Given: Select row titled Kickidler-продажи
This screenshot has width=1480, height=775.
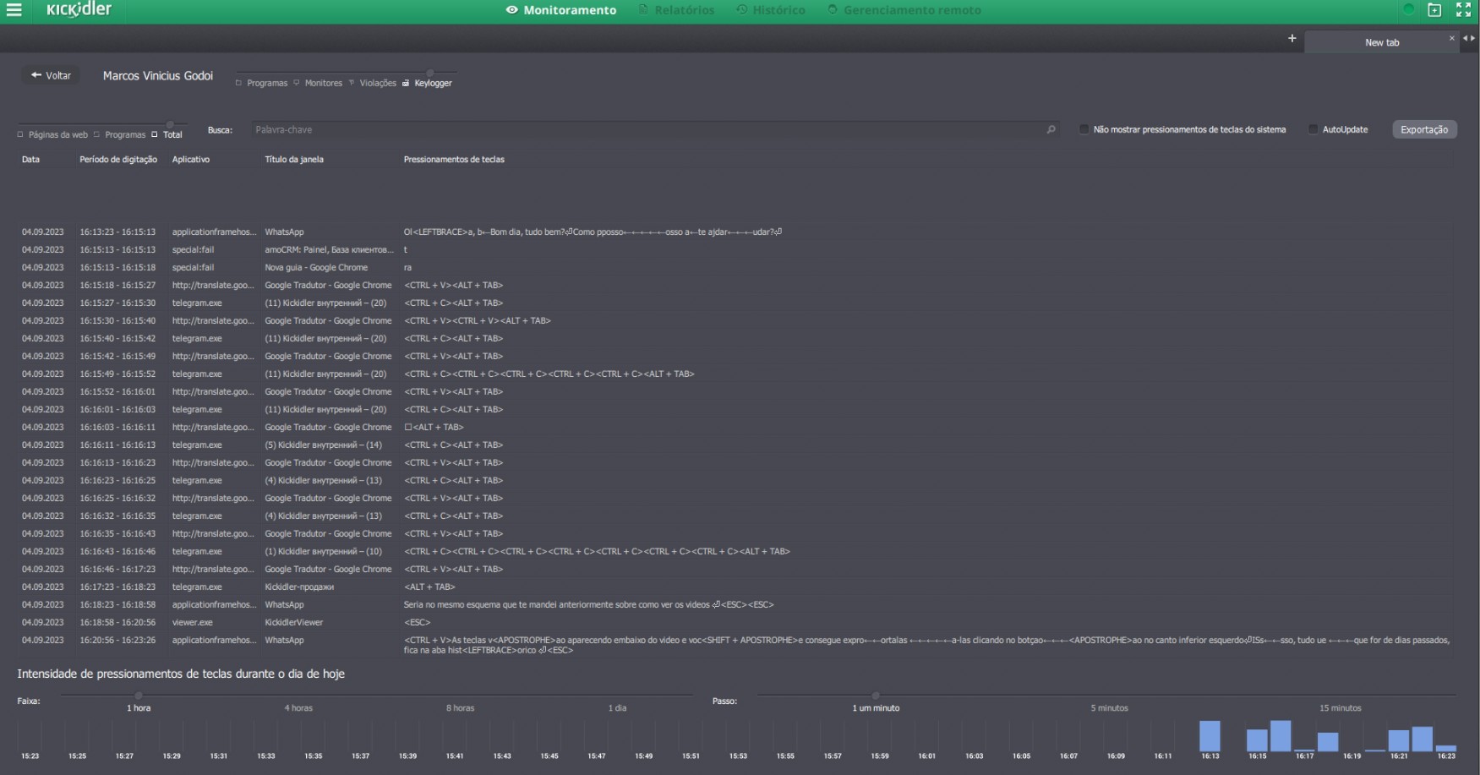Looking at the screenshot, I should coord(735,587).
